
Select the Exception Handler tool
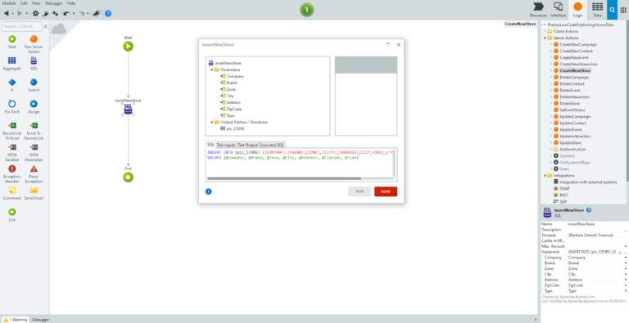click(x=12, y=174)
